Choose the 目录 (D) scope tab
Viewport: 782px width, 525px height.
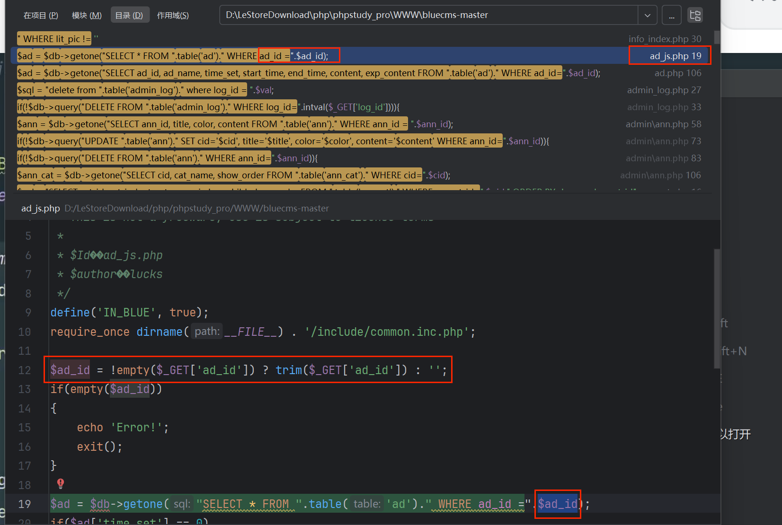point(129,15)
